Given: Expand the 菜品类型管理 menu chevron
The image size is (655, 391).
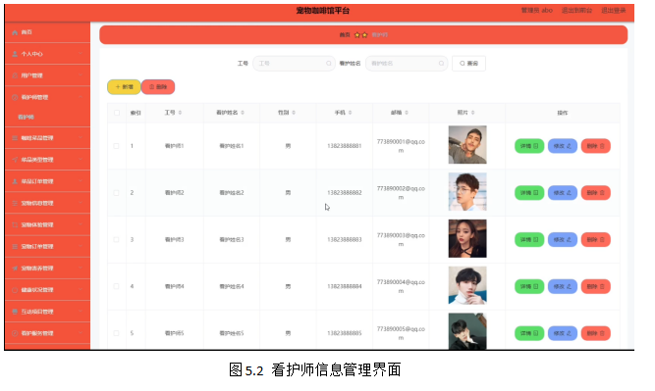Looking at the screenshot, I should coord(81,160).
